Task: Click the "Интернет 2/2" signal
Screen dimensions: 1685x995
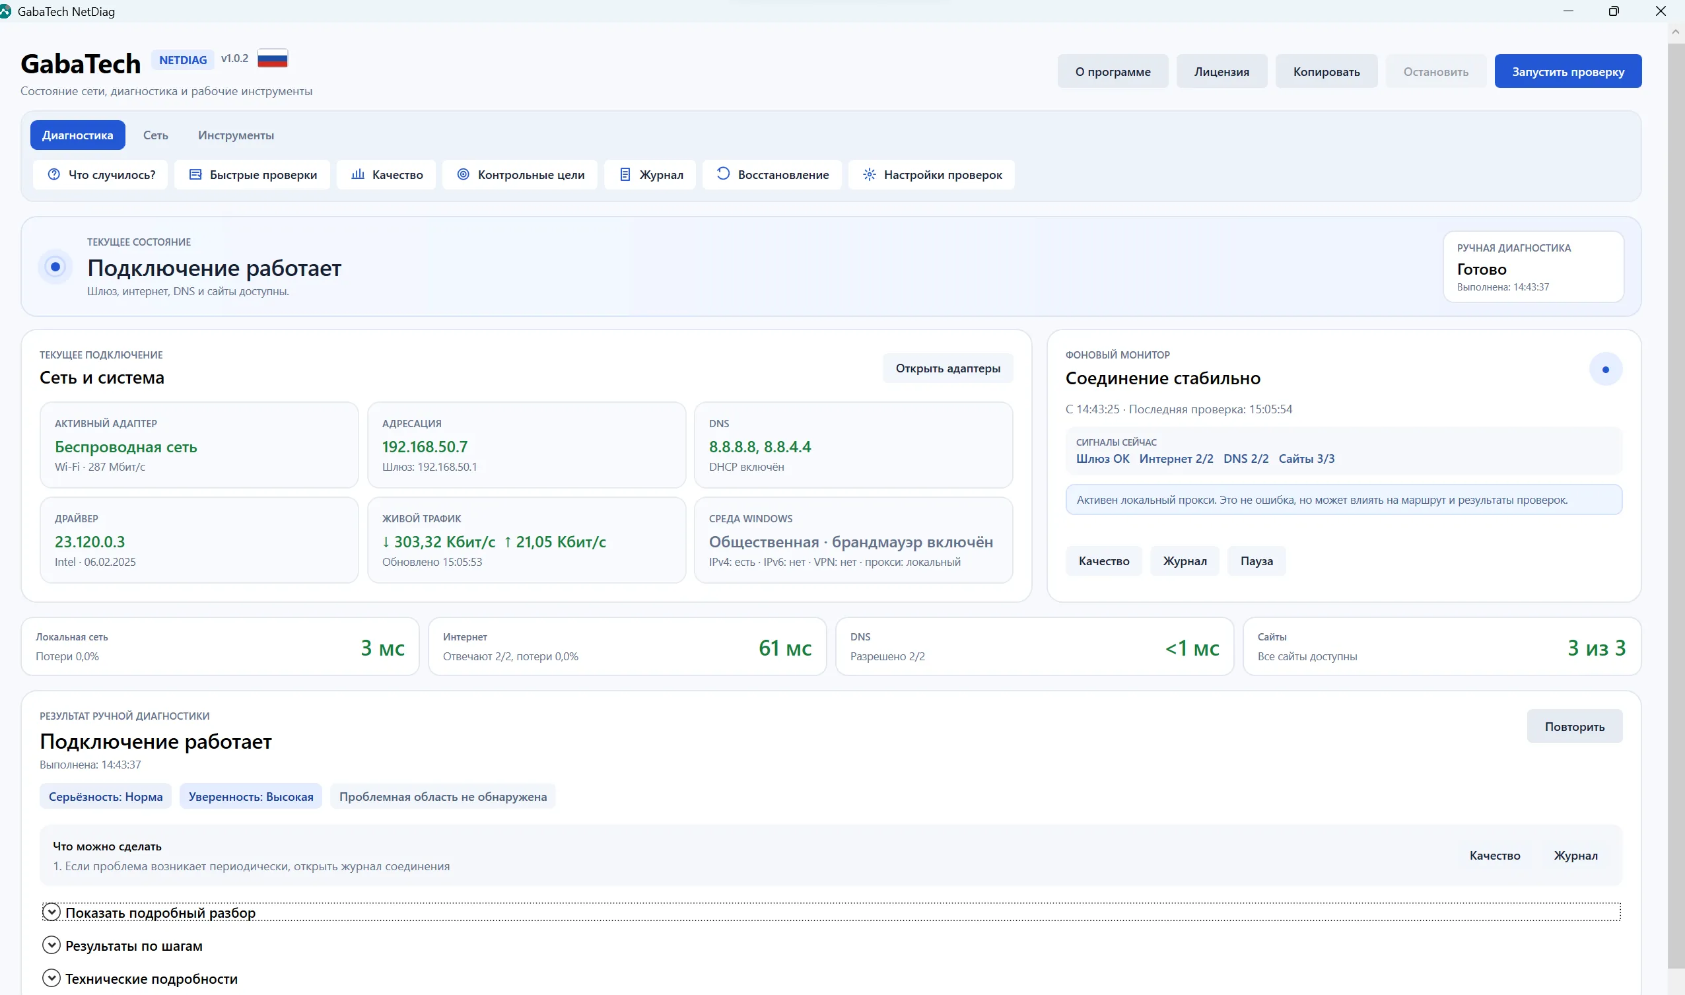Action: (1176, 459)
